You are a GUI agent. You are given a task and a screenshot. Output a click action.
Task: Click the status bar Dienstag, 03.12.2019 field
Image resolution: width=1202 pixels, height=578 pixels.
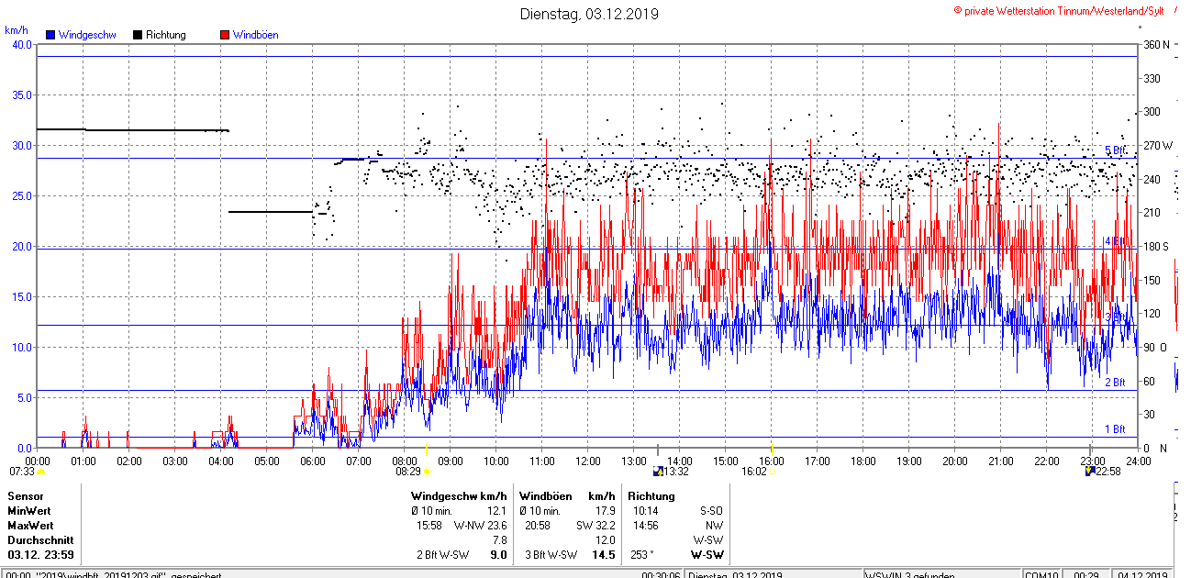coord(774,574)
